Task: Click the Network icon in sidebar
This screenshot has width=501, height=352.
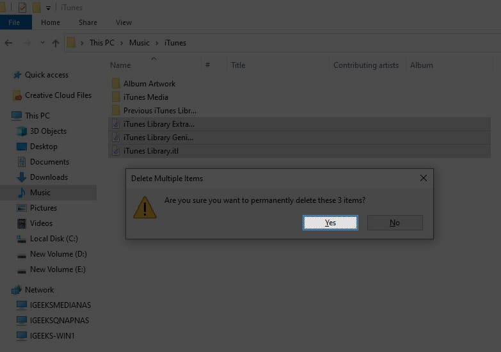Action: [17, 290]
